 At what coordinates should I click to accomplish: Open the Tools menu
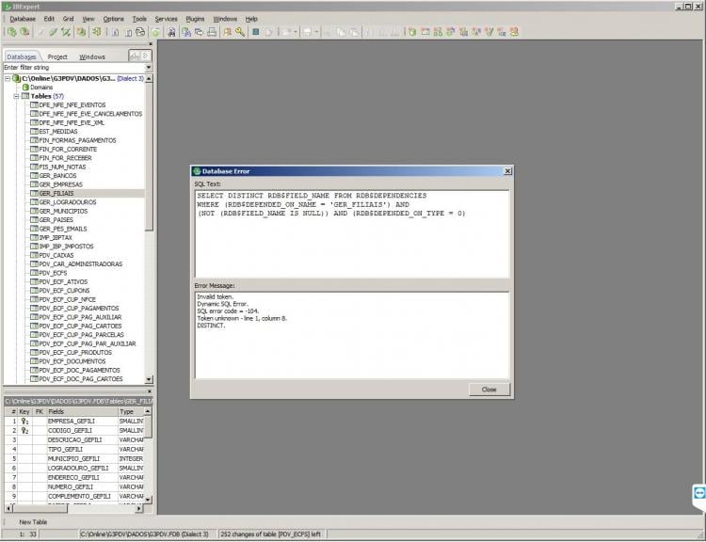[x=139, y=19]
